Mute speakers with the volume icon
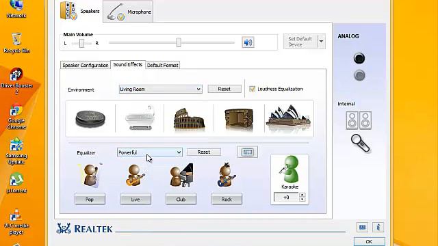The height and width of the screenshot is (246, 438). tap(248, 42)
